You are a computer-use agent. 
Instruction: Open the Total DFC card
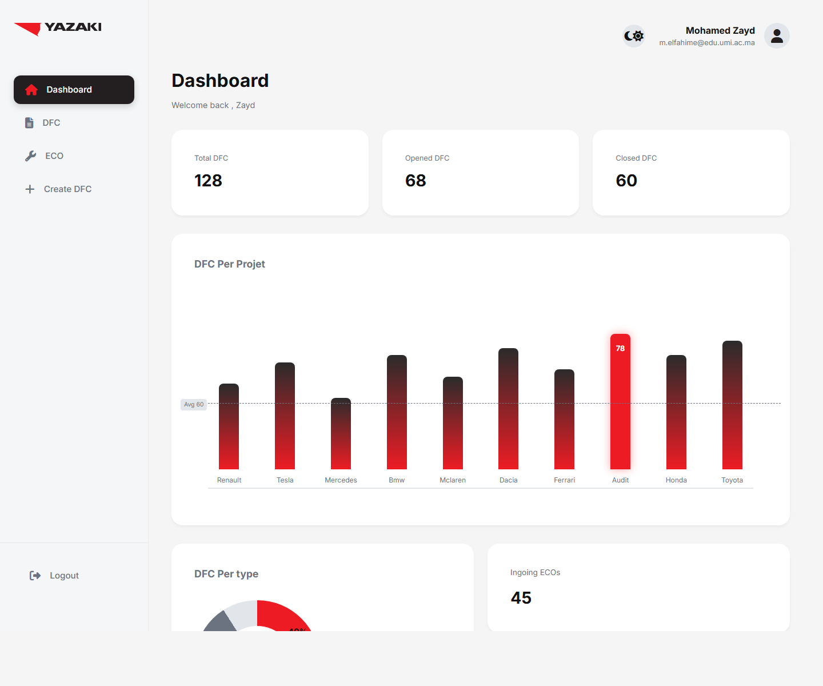click(270, 173)
